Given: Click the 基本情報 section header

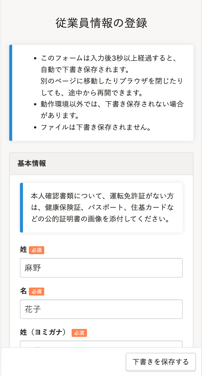Looking at the screenshot, I should point(32,164).
